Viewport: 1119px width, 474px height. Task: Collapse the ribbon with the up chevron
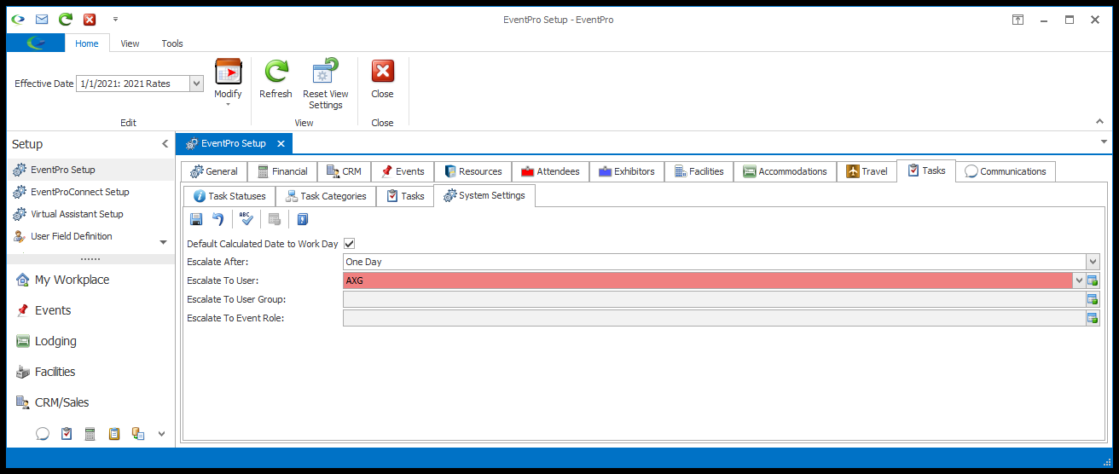coord(1100,123)
